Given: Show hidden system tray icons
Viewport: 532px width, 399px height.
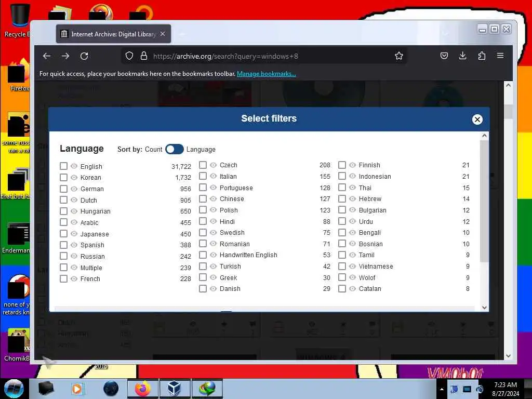Looking at the screenshot, I should (442, 389).
